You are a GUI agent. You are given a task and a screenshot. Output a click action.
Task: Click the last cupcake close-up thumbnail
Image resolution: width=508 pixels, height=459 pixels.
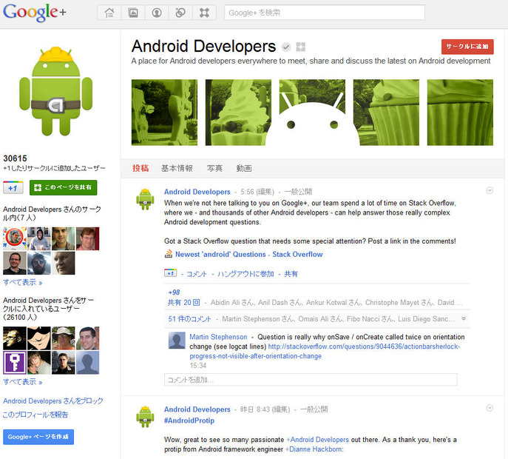click(x=460, y=113)
